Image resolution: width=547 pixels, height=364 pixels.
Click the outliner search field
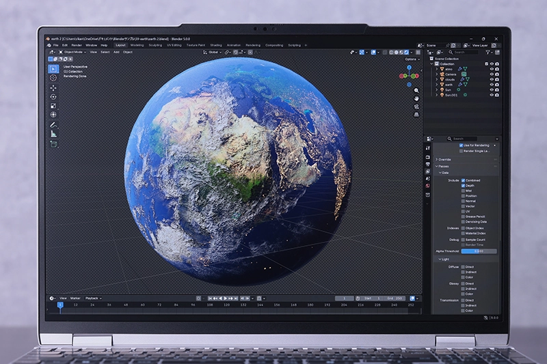463,53
